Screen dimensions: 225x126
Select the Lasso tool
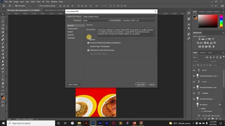pos(3,21)
